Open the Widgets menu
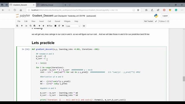Viewport: 185px width, 104px height. [67, 21]
